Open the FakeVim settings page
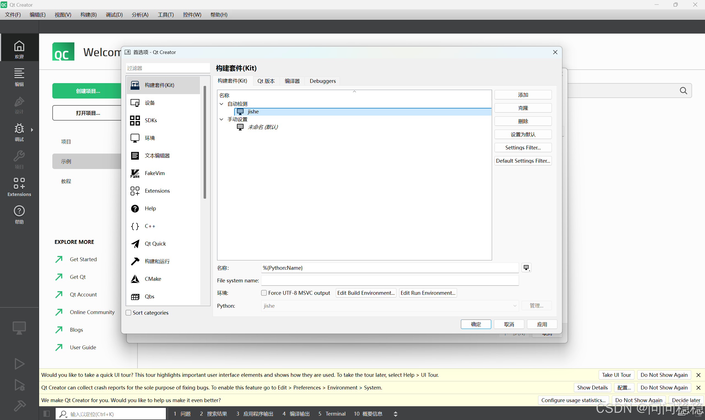 click(x=154, y=173)
